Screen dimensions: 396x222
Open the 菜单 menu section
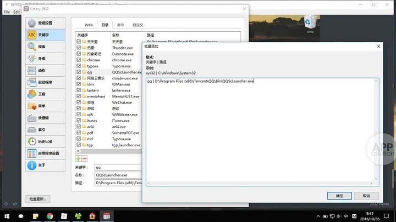(45, 106)
